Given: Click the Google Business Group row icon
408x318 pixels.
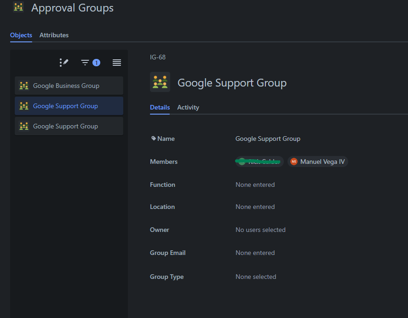Looking at the screenshot, I should point(24,86).
